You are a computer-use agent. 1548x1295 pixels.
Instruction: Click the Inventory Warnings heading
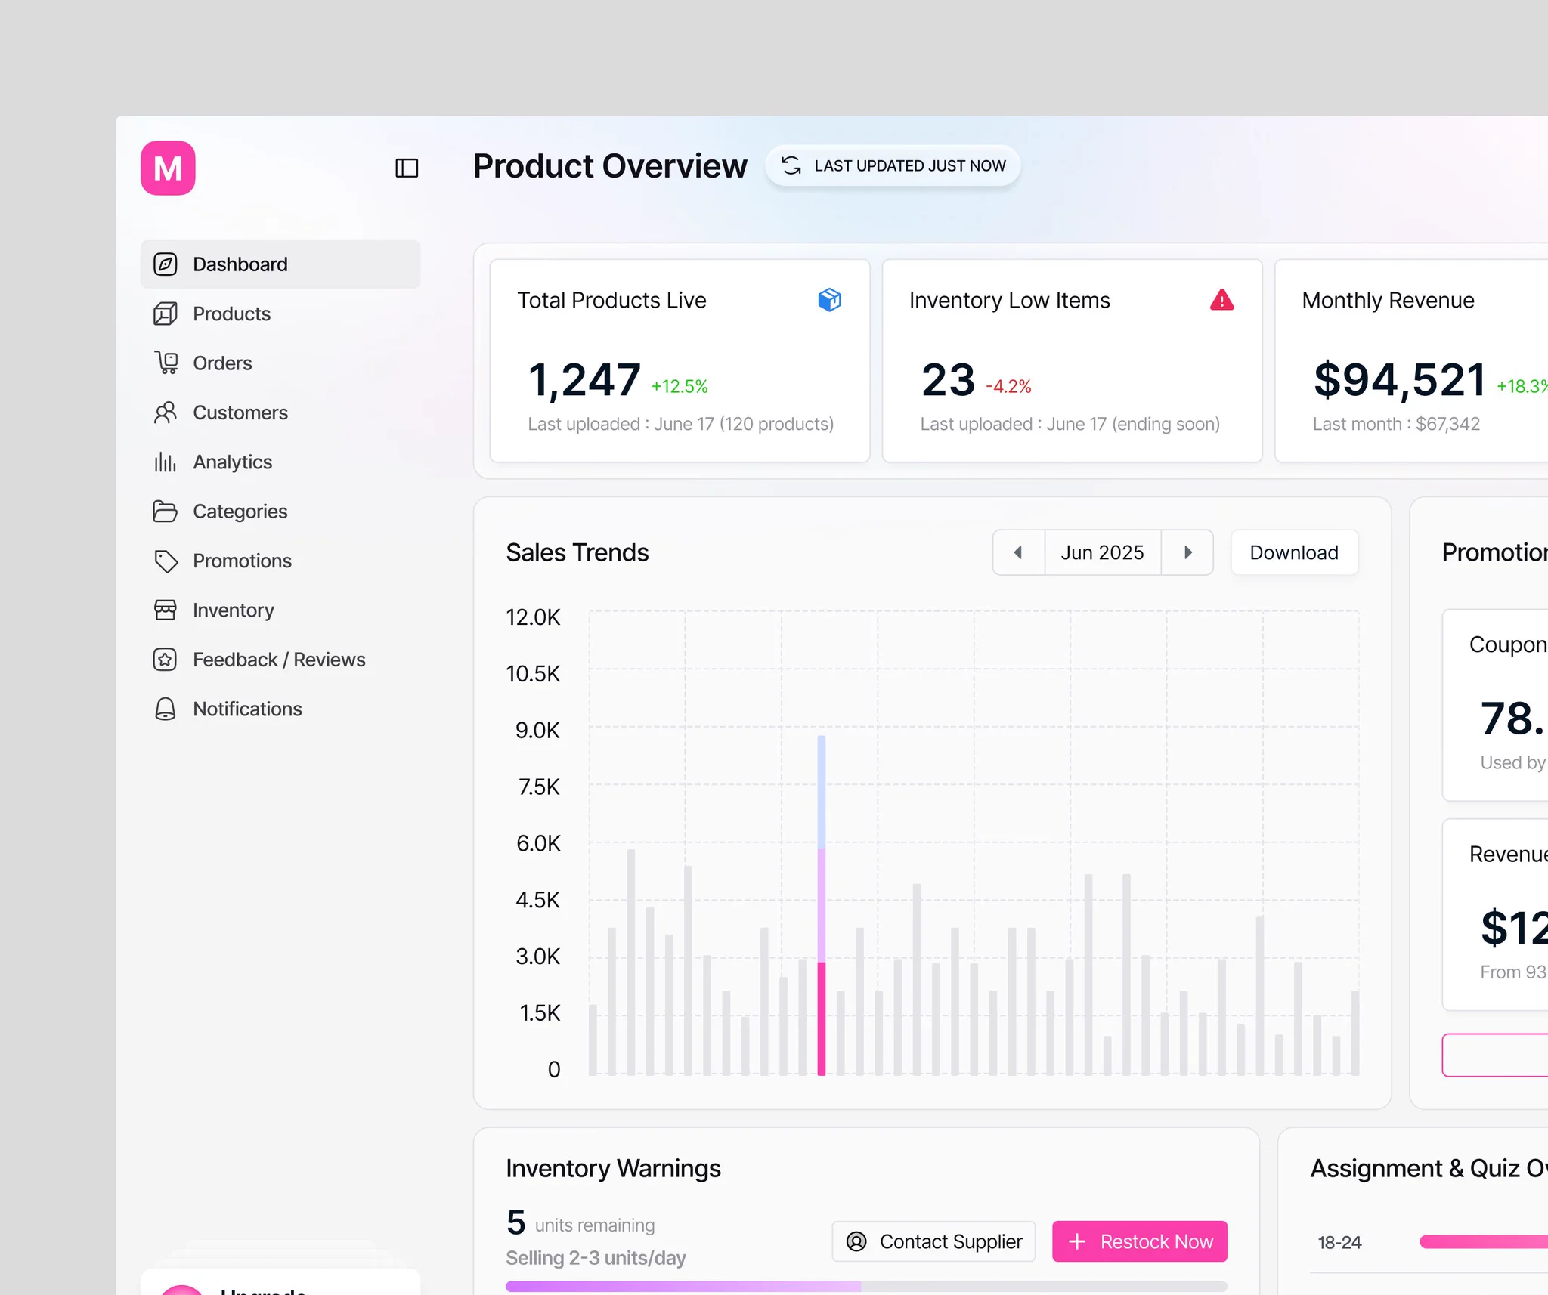[613, 1168]
